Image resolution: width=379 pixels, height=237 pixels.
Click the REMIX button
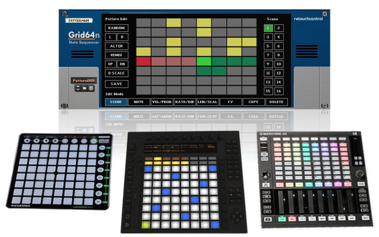(117, 55)
